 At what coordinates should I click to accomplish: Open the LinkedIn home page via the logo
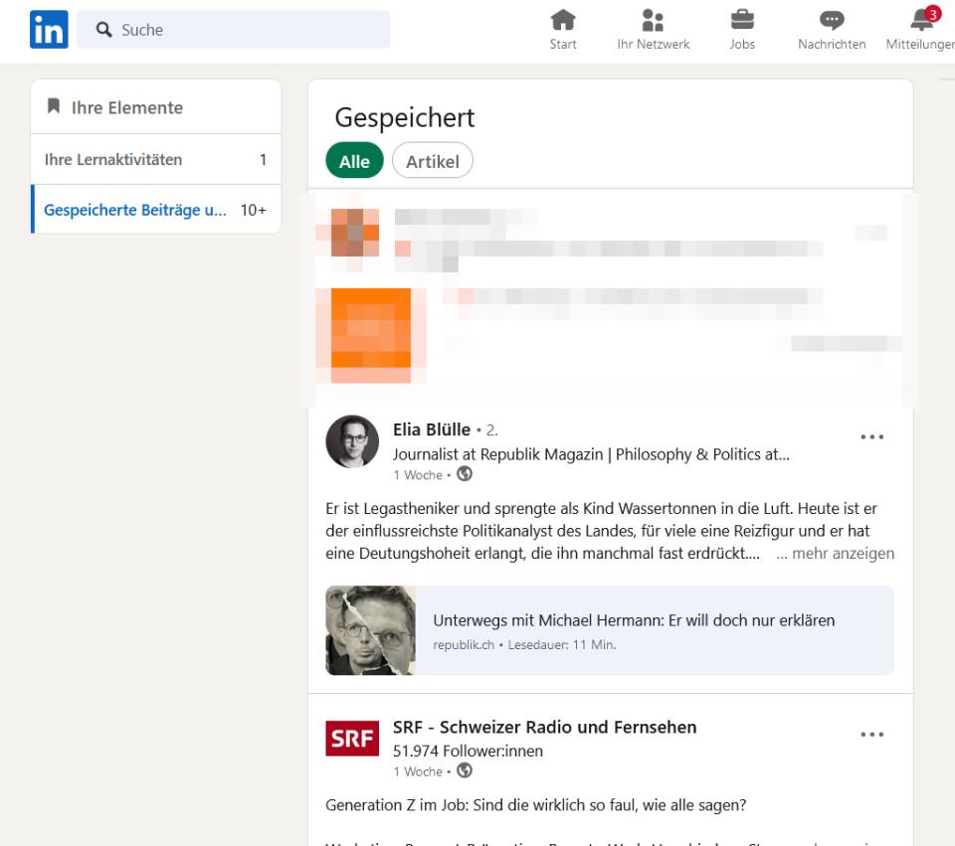(48, 29)
